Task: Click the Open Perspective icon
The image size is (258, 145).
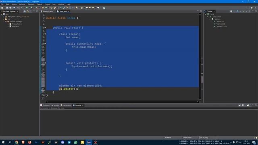Action: pos(252,8)
